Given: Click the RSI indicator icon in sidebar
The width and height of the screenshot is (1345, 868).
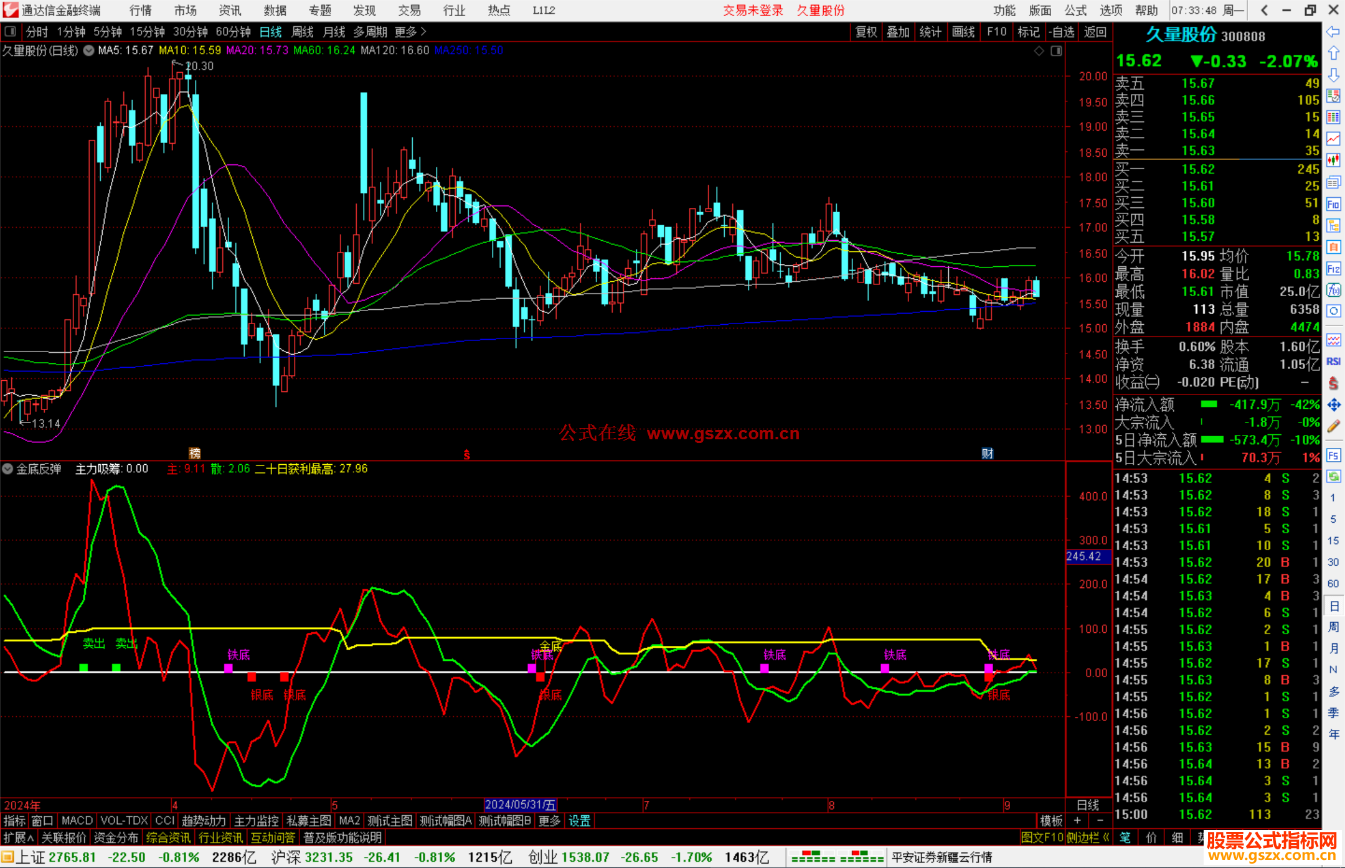Looking at the screenshot, I should click(1333, 362).
